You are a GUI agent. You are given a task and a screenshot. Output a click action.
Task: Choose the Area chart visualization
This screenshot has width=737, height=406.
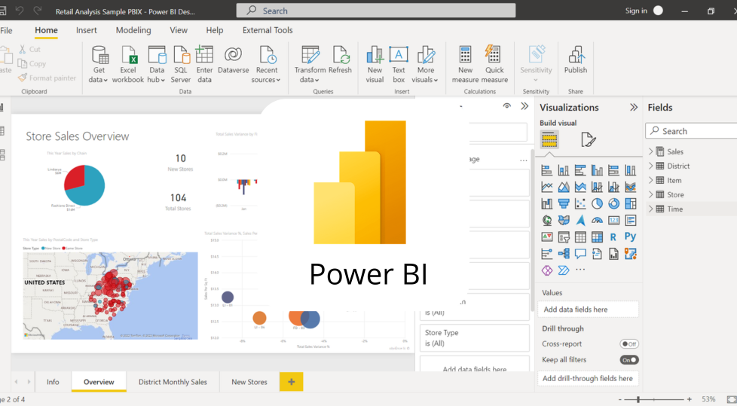[x=564, y=187]
